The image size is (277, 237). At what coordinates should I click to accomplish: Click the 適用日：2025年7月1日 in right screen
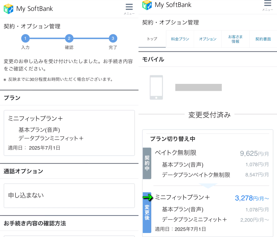[x=180, y=229]
